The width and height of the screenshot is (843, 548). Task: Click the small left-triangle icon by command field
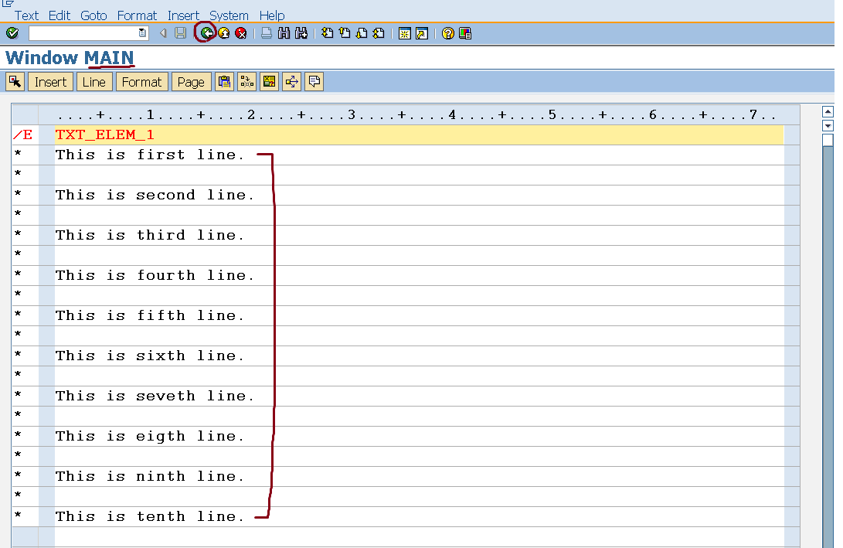pos(163,33)
